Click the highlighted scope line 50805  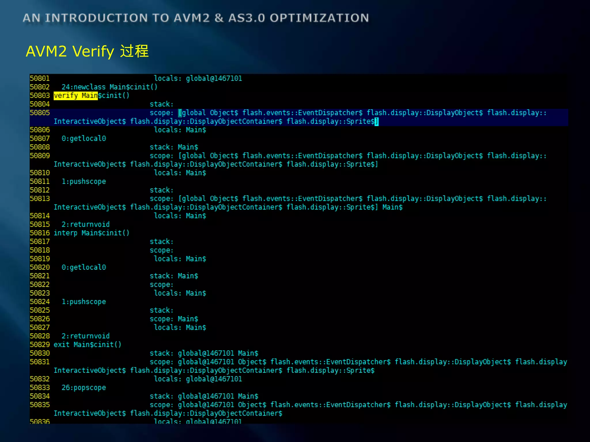(299, 117)
